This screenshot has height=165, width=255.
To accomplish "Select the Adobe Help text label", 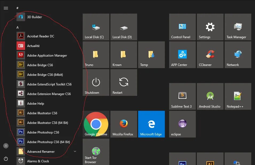I will (x=36, y=104).
